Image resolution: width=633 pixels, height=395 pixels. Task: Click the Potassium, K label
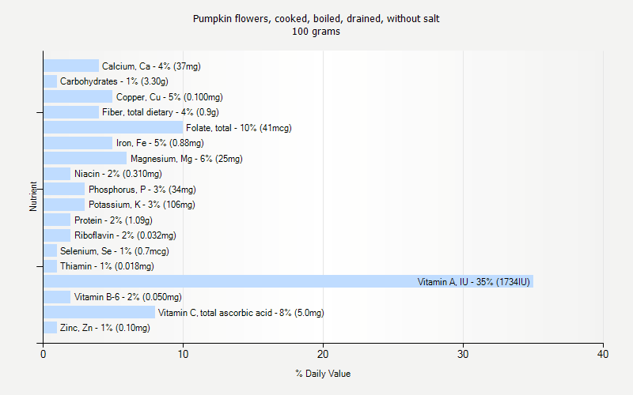(142, 205)
